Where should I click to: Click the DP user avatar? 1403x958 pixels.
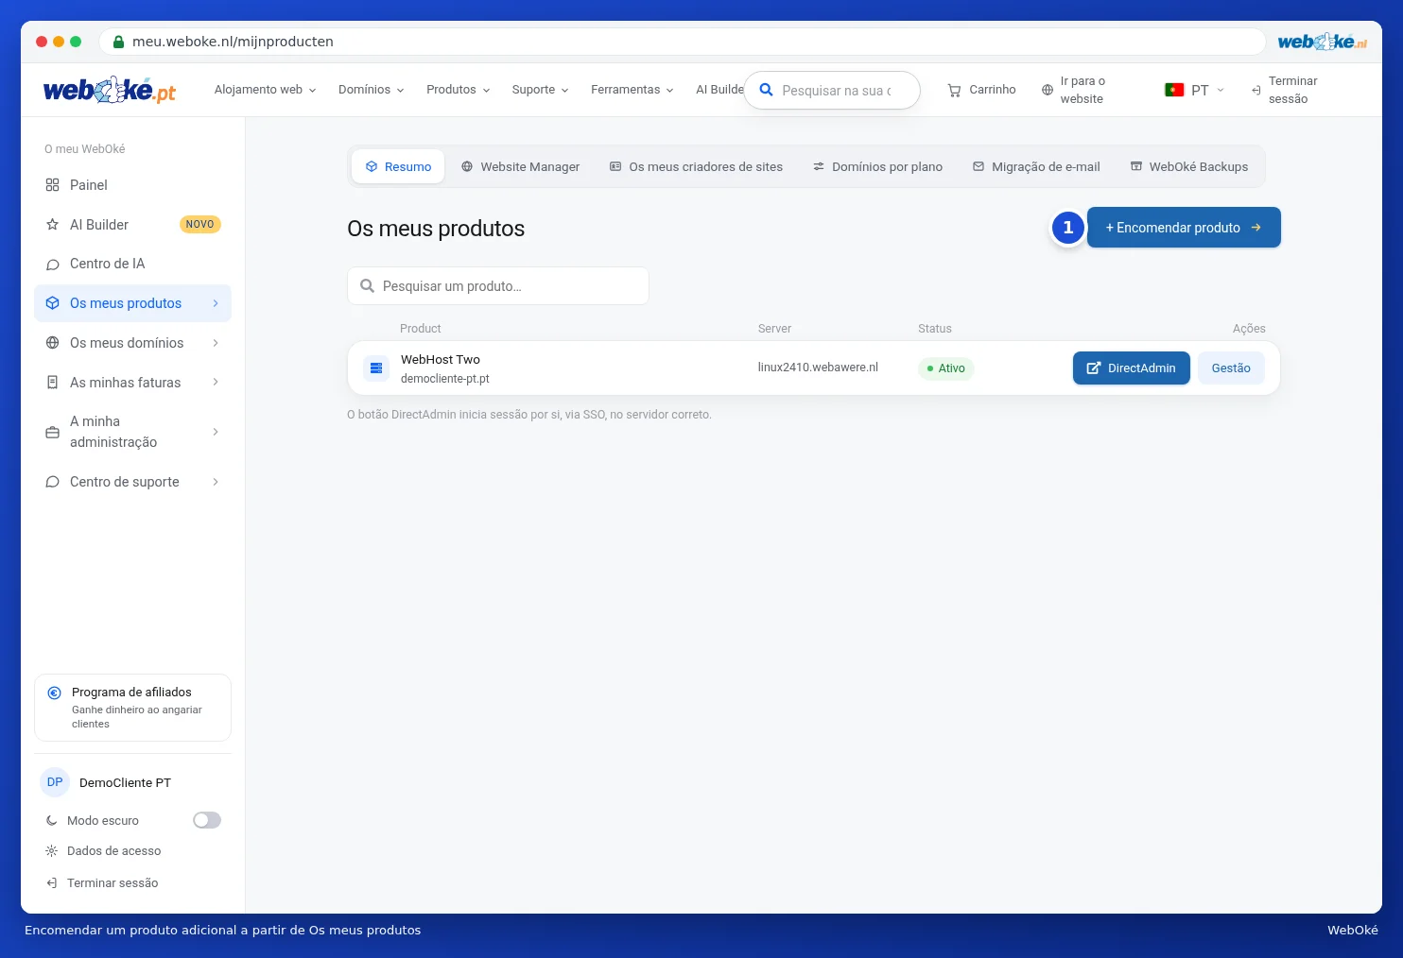(55, 782)
